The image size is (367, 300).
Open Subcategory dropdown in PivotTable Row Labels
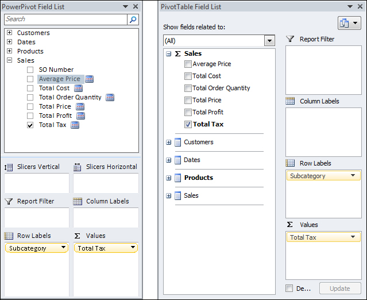coord(353,175)
